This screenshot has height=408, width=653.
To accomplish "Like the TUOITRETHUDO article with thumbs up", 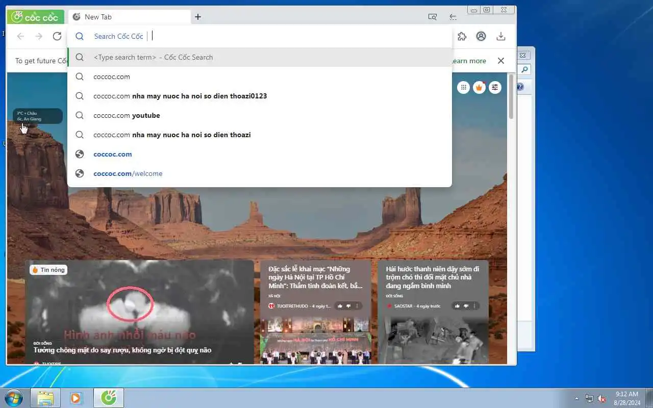I will 340,306.
